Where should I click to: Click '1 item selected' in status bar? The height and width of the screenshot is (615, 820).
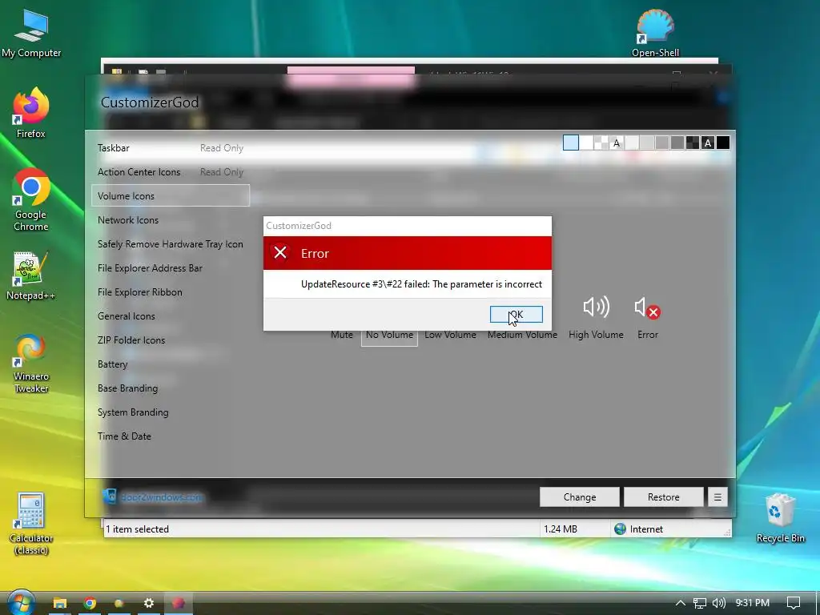coord(137,529)
